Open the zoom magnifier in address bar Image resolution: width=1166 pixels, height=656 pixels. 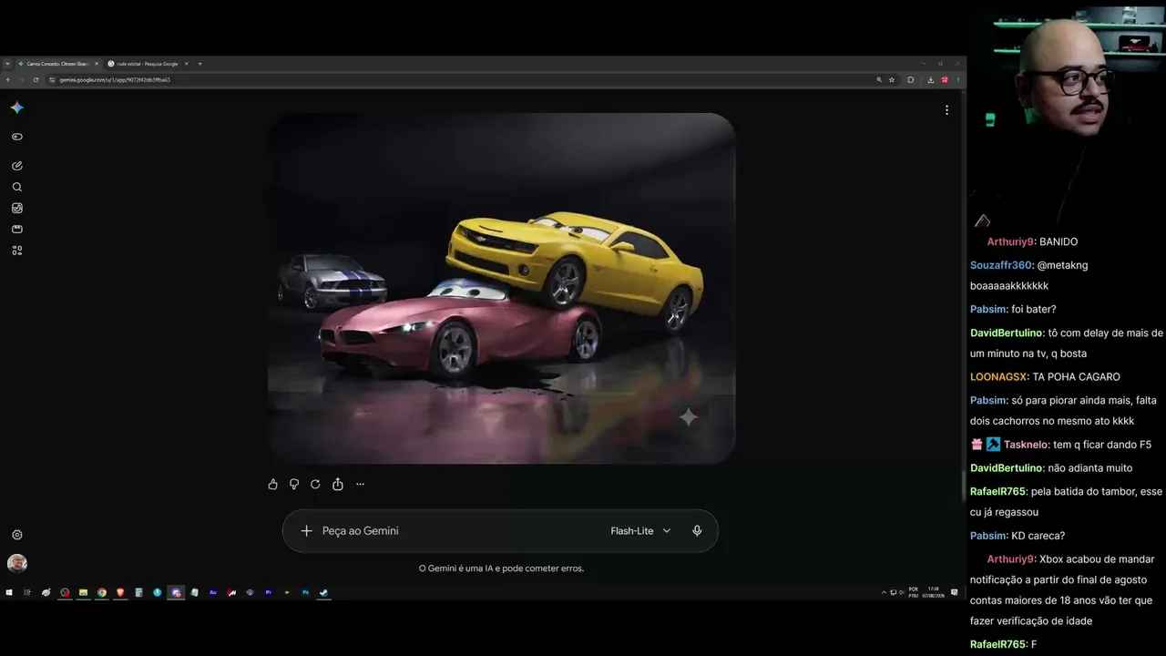[x=879, y=79]
